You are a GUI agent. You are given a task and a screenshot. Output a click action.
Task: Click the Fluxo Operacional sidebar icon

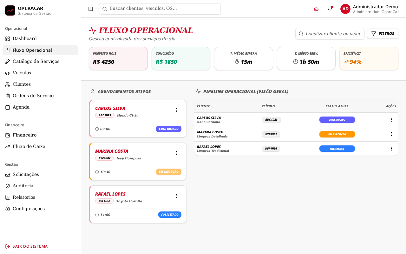[x=8, y=50]
